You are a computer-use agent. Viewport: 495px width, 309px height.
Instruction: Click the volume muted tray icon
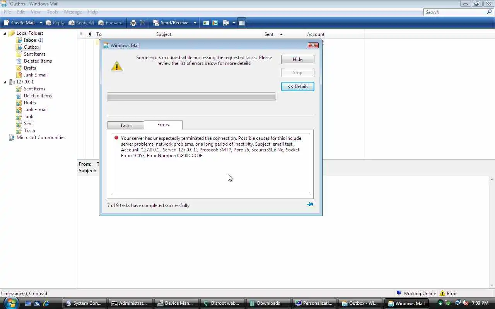[x=465, y=303]
